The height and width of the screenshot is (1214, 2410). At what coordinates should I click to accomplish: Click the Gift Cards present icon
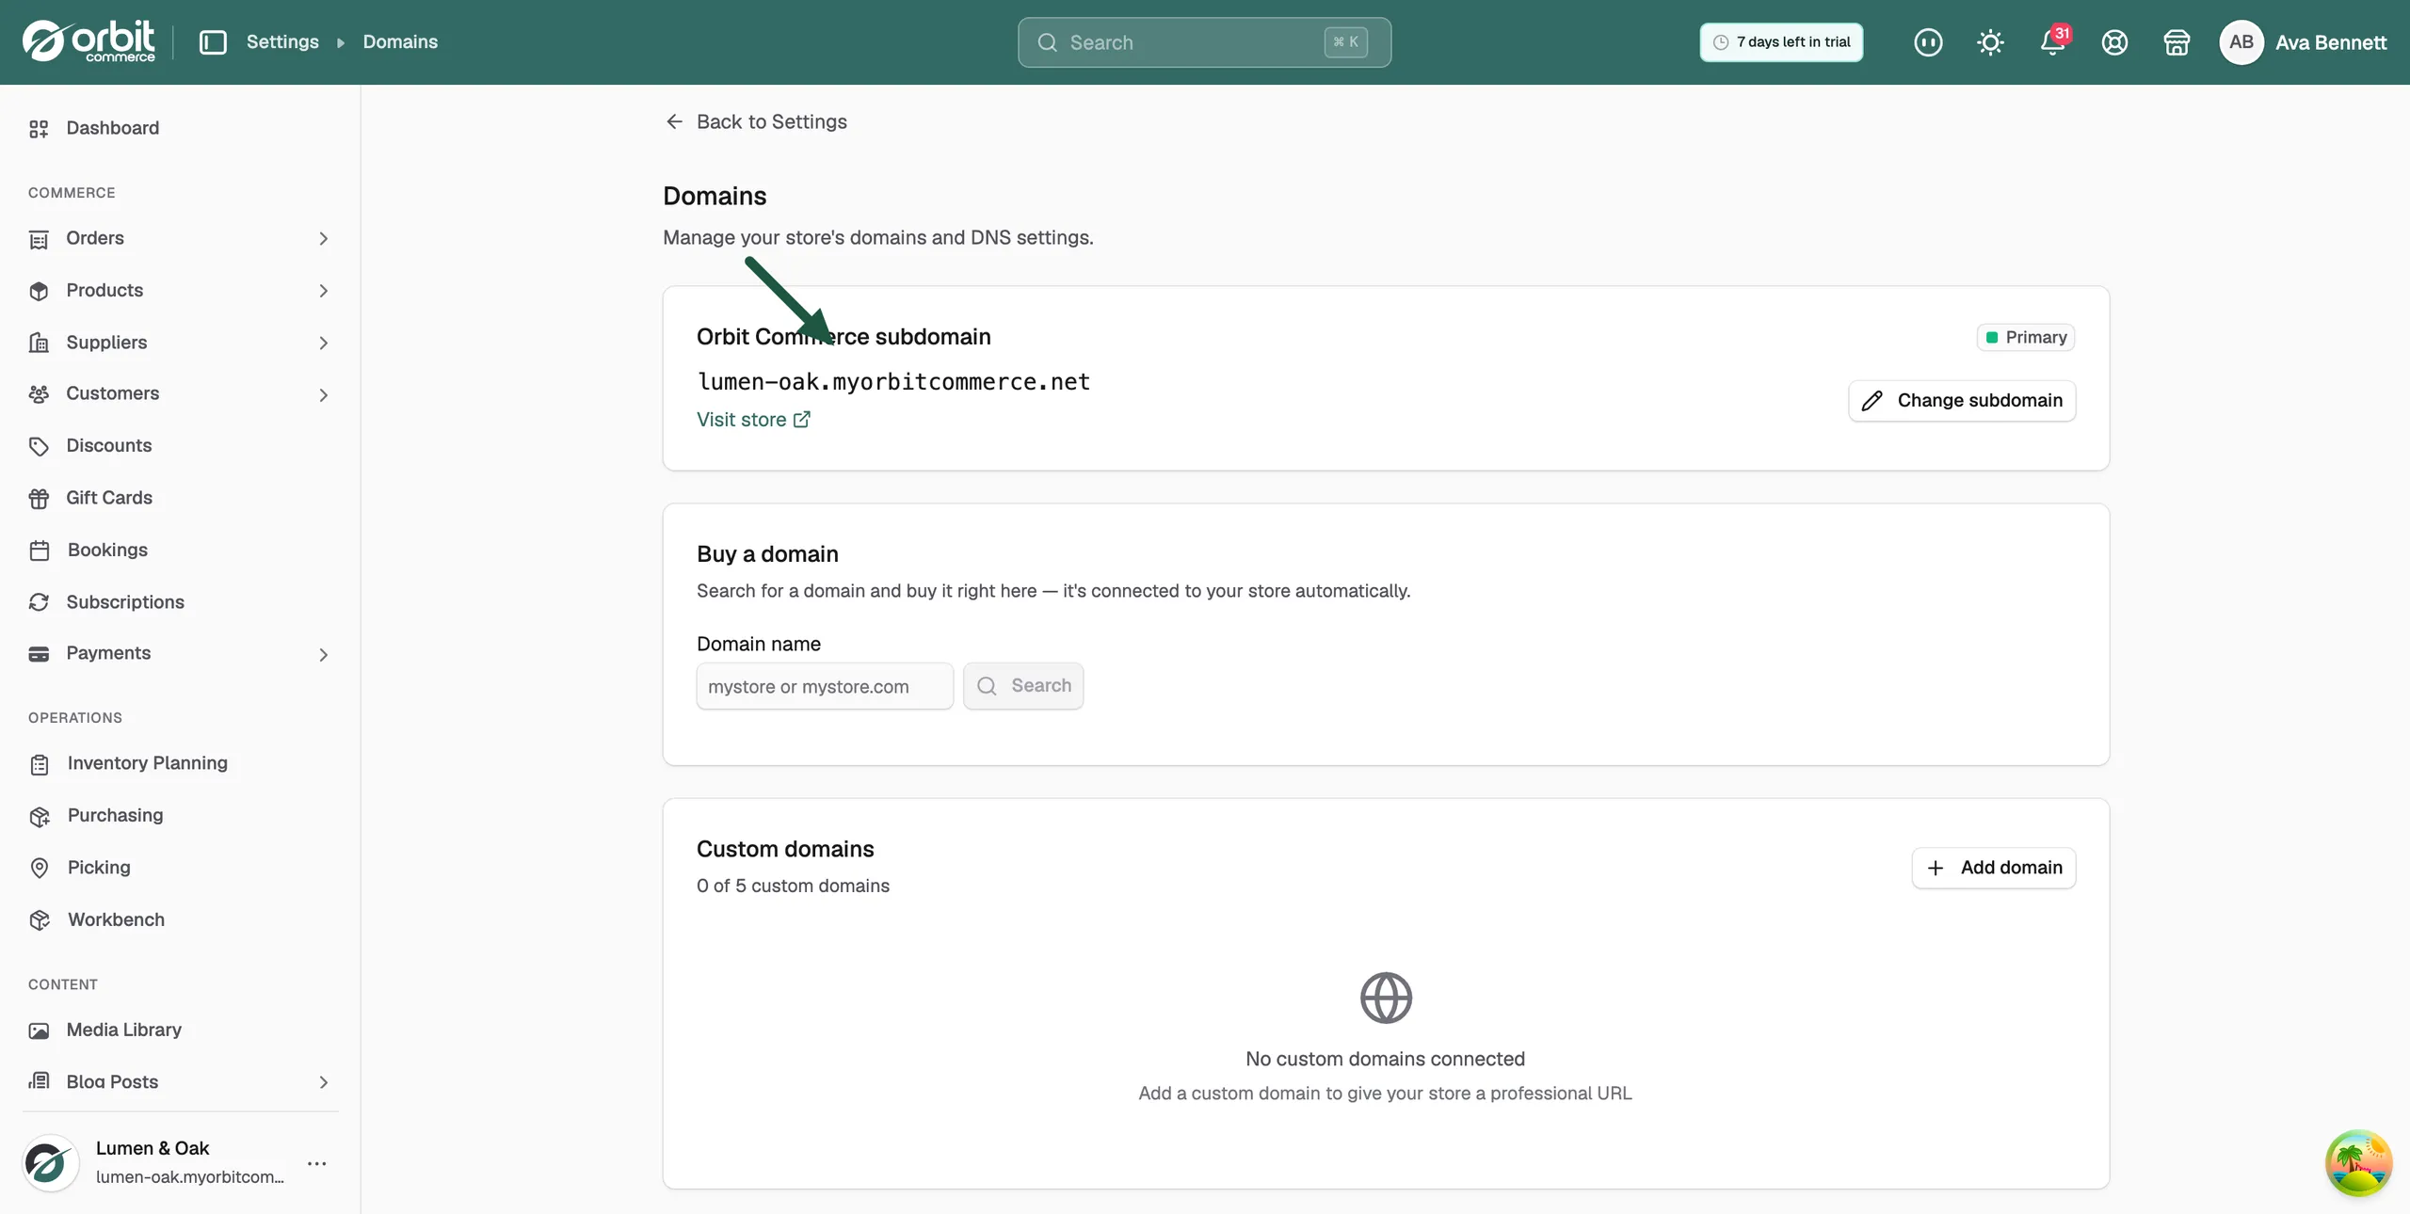[x=39, y=498]
